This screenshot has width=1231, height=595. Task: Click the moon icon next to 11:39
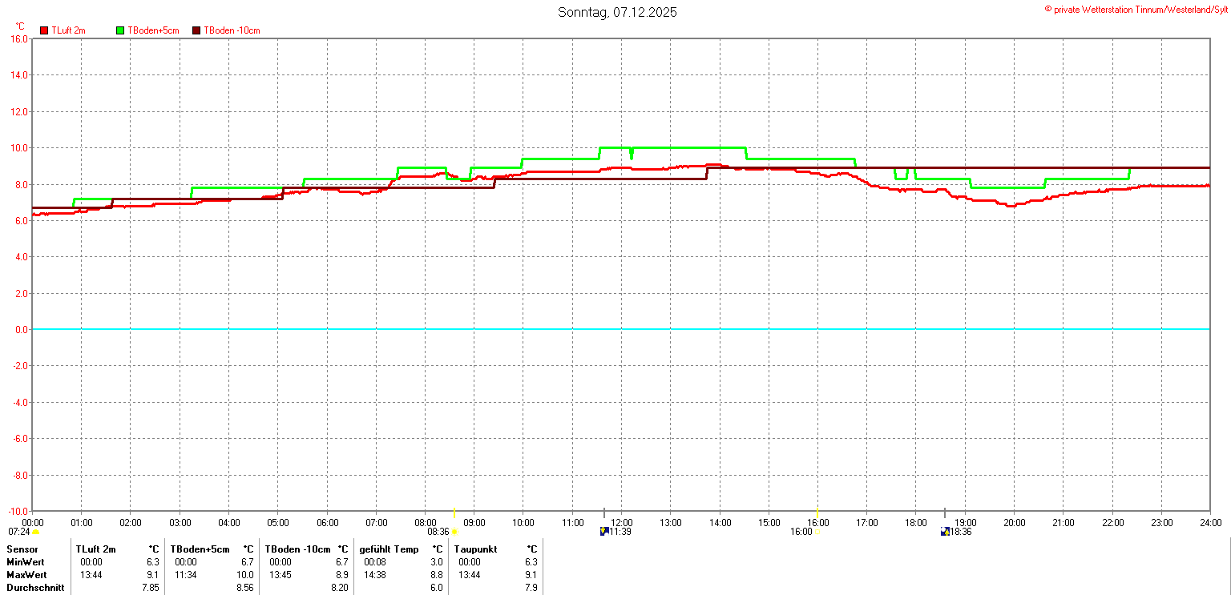coord(604,532)
